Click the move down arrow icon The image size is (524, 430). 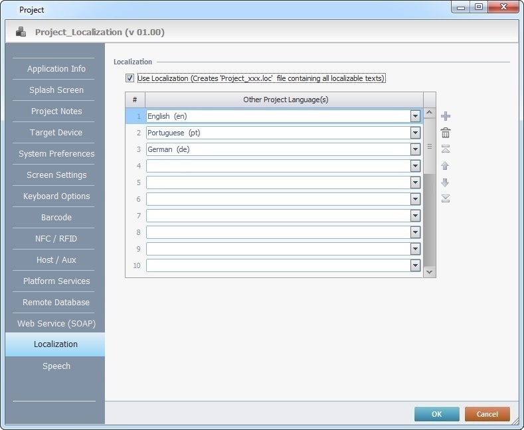click(446, 182)
